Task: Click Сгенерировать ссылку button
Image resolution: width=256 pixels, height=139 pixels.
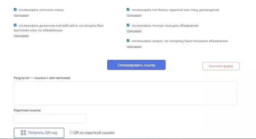Action: pos(136,65)
